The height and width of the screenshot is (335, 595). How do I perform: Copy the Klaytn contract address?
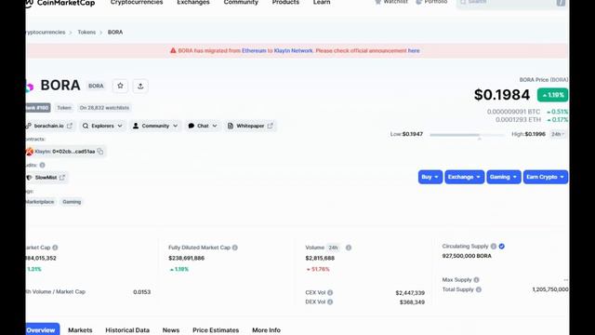100,152
